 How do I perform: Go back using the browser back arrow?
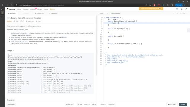point(3,5)
